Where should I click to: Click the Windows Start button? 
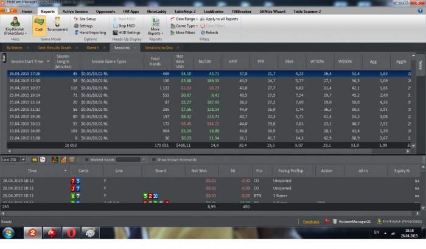pyautogui.click(x=9, y=233)
